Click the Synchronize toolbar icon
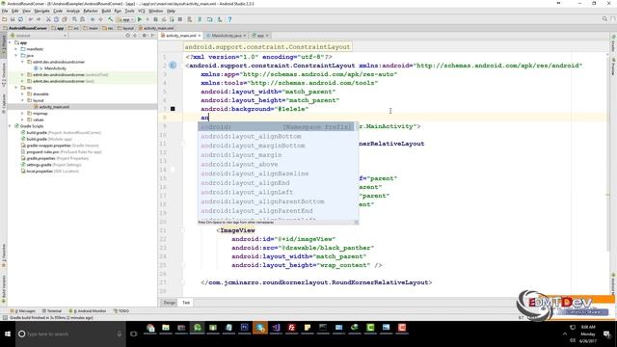The image size is (617, 347). tap(20, 19)
